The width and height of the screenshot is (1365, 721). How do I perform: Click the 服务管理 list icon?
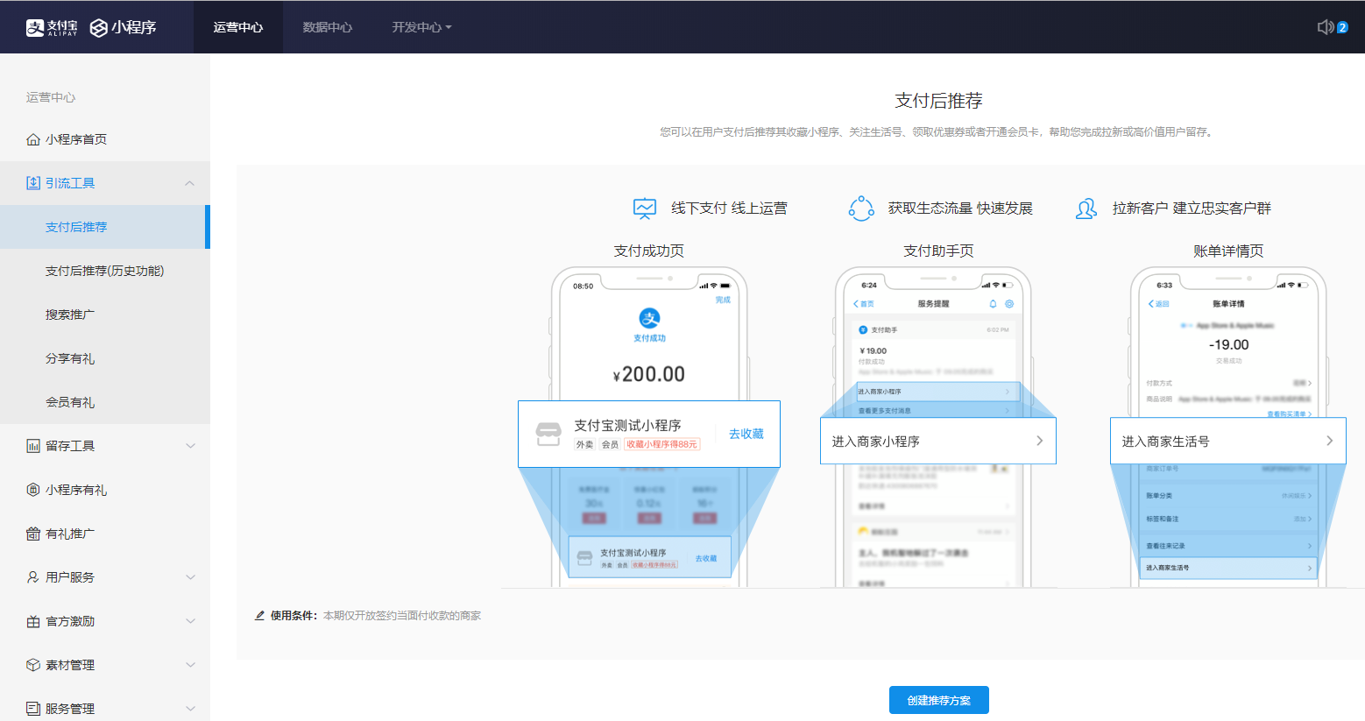33,708
